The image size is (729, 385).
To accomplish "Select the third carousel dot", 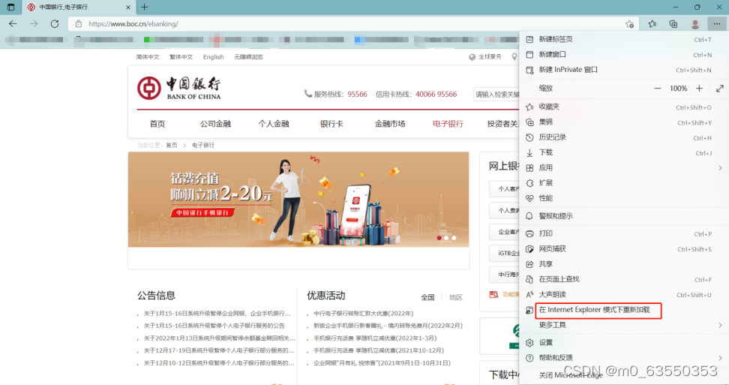I will tap(454, 238).
